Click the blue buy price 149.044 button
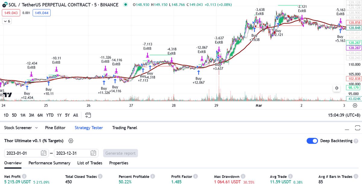This screenshot has width=362, height=184. tap(42, 13)
